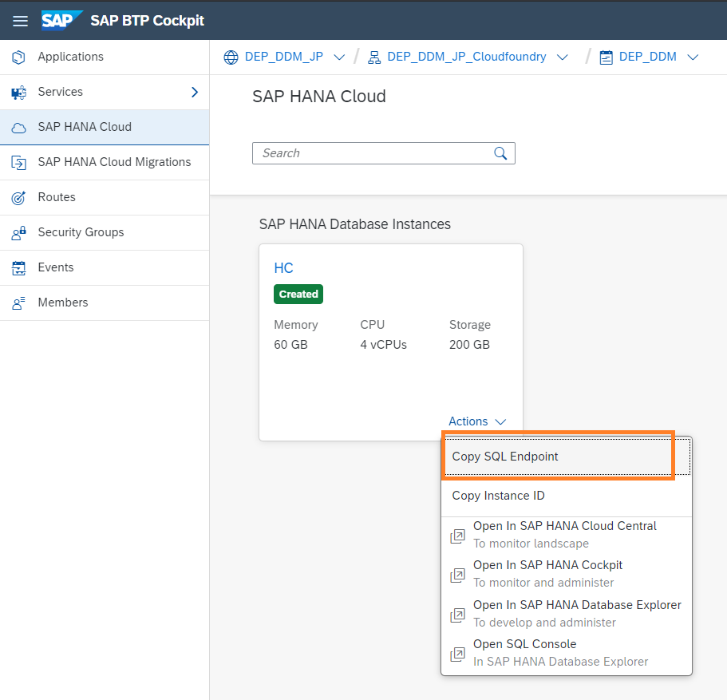The height and width of the screenshot is (700, 727).
Task: Open the HC instance link
Action: point(283,268)
